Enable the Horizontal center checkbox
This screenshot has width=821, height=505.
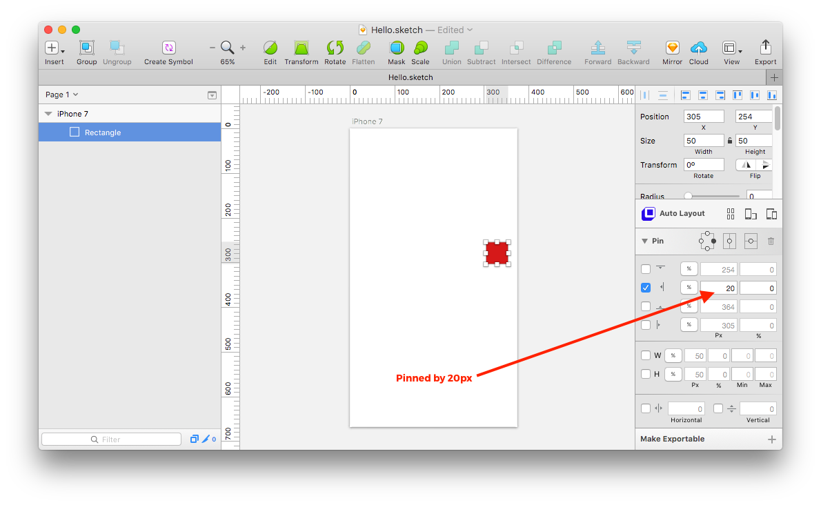click(x=646, y=408)
